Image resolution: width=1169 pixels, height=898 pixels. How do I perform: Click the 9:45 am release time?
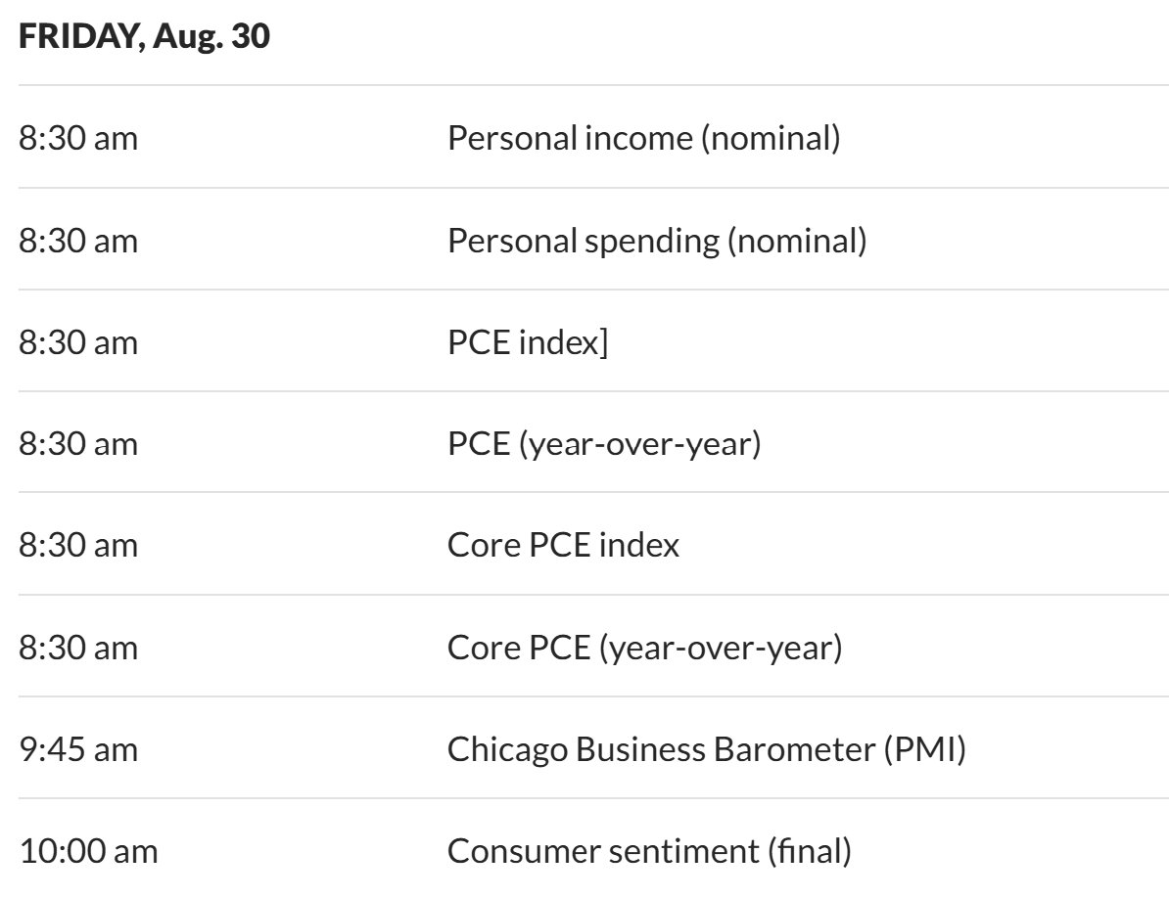point(78,748)
